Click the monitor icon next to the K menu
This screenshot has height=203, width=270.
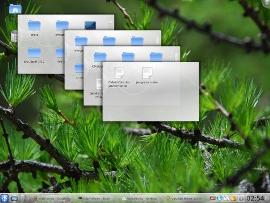point(14,199)
